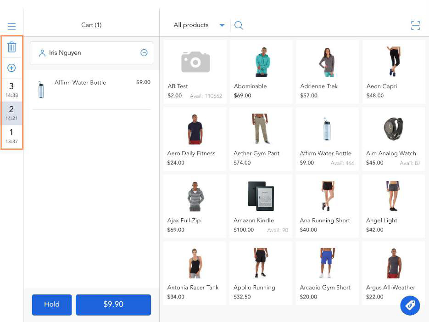Add Adrienne Trek to cart

(327, 72)
